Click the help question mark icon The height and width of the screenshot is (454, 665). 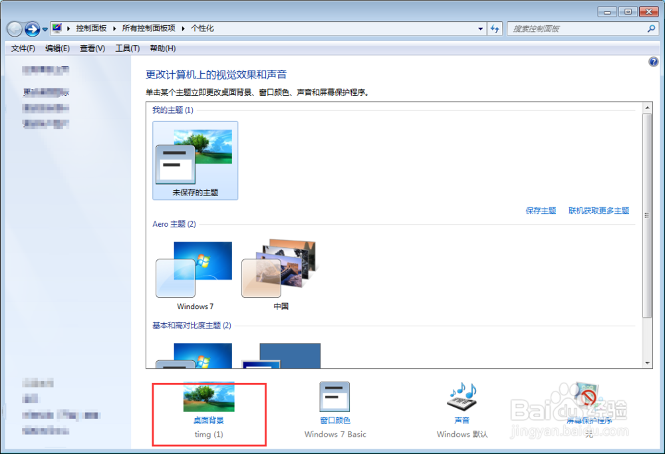(653, 61)
